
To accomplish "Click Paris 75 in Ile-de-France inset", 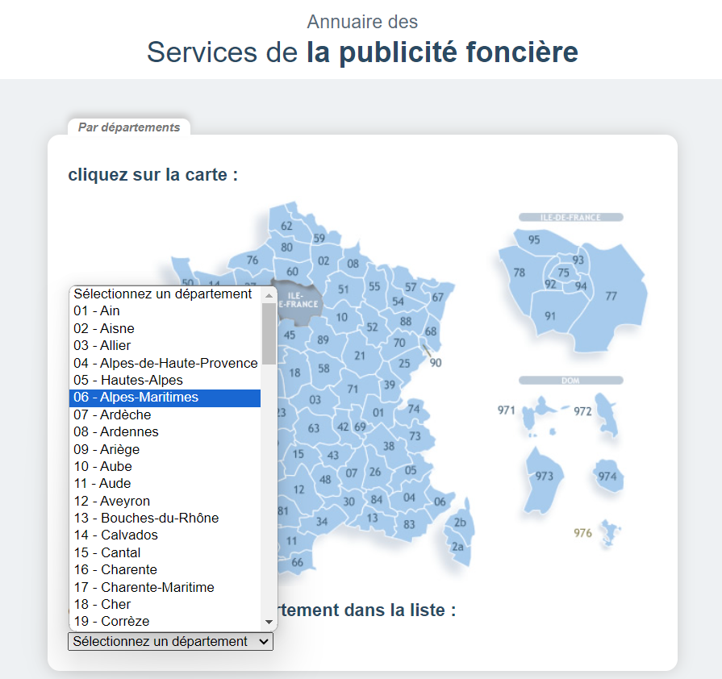I will [x=563, y=273].
